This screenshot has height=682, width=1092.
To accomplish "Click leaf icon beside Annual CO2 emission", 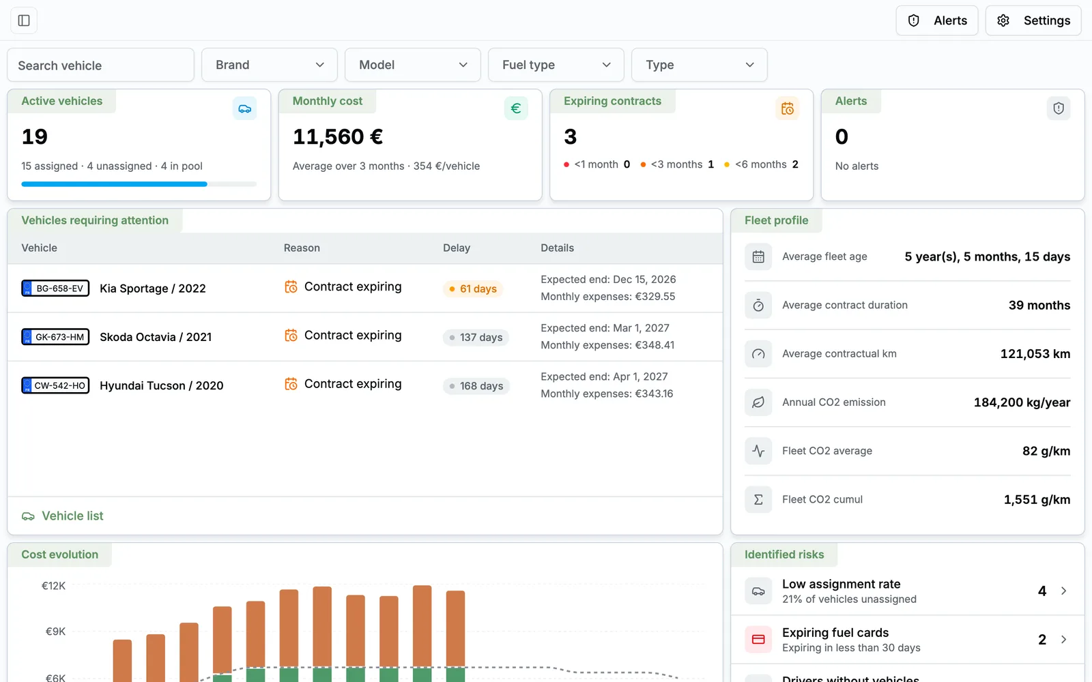I will click(758, 402).
